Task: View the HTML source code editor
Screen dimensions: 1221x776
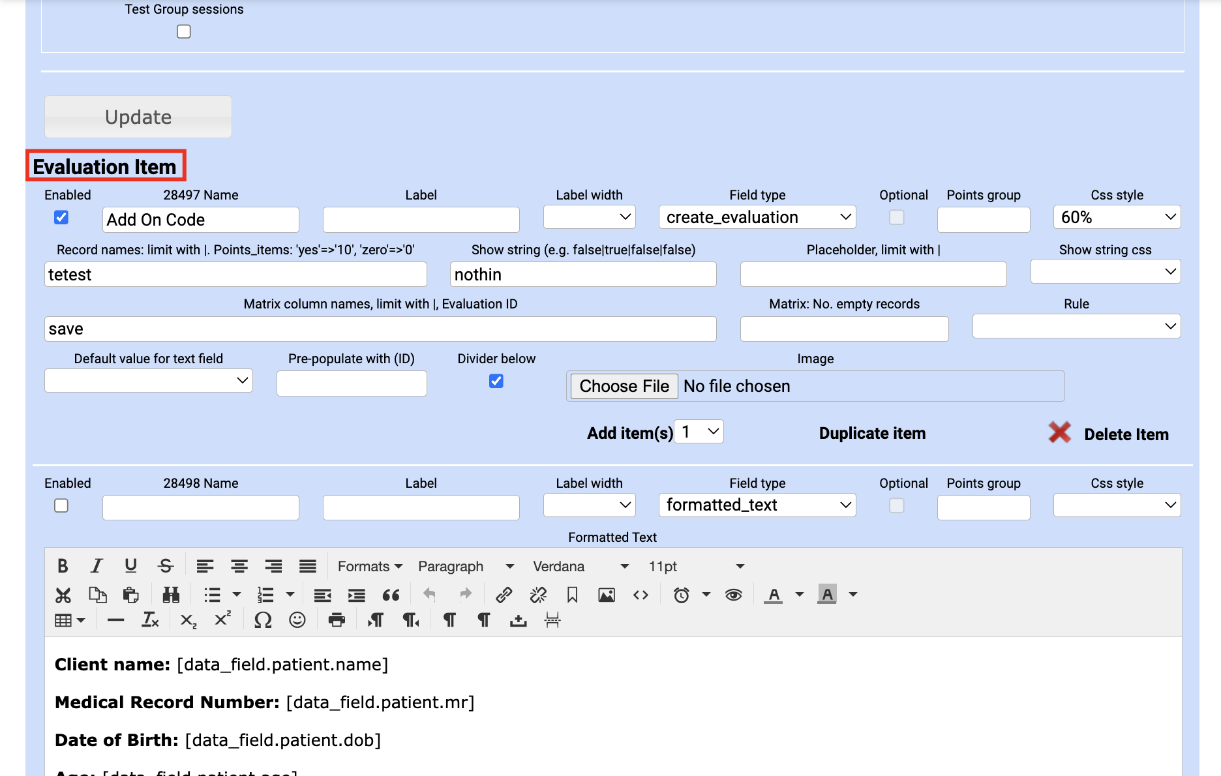Action: pos(641,594)
